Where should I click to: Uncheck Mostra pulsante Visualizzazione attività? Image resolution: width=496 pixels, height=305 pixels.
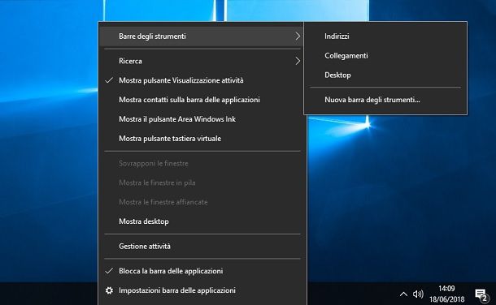pos(202,80)
